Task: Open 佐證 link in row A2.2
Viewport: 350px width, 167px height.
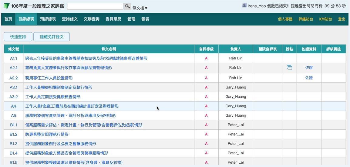Action: coord(309,78)
